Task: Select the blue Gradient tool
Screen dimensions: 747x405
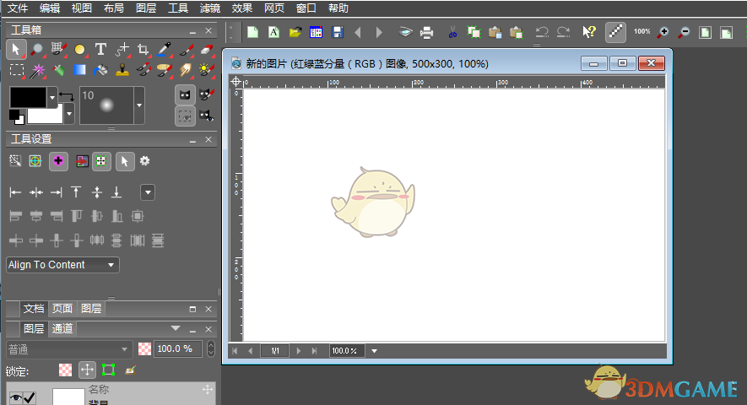Action: (79, 70)
